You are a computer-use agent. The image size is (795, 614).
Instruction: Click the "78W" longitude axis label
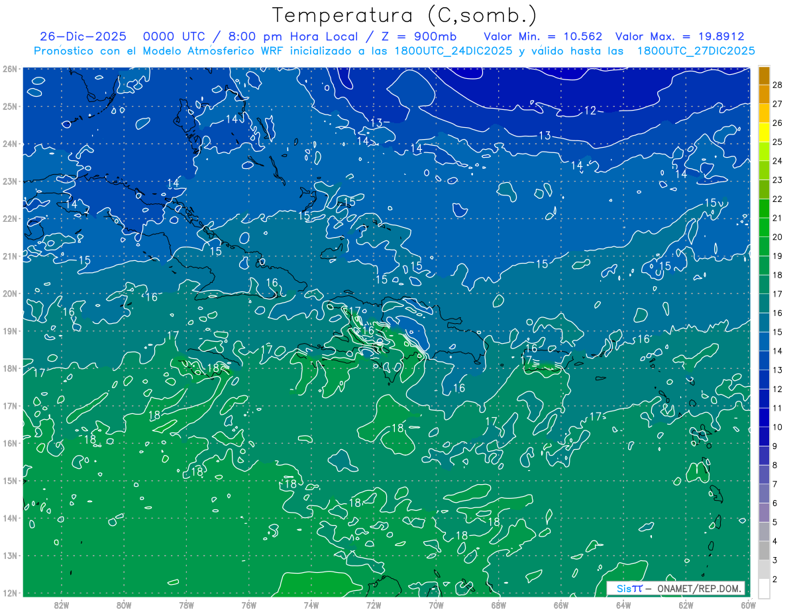pos(186,605)
